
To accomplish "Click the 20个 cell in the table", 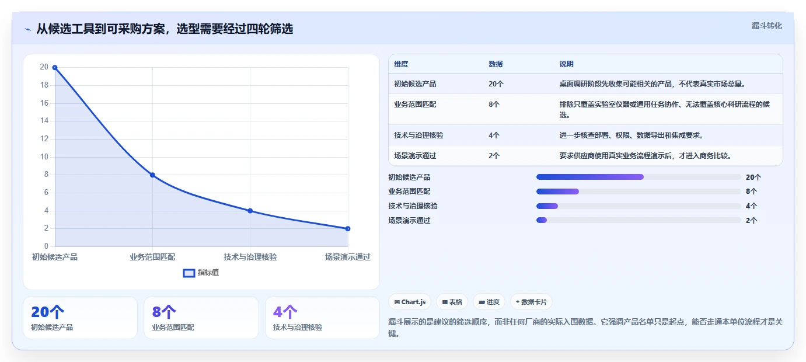I will coord(496,84).
